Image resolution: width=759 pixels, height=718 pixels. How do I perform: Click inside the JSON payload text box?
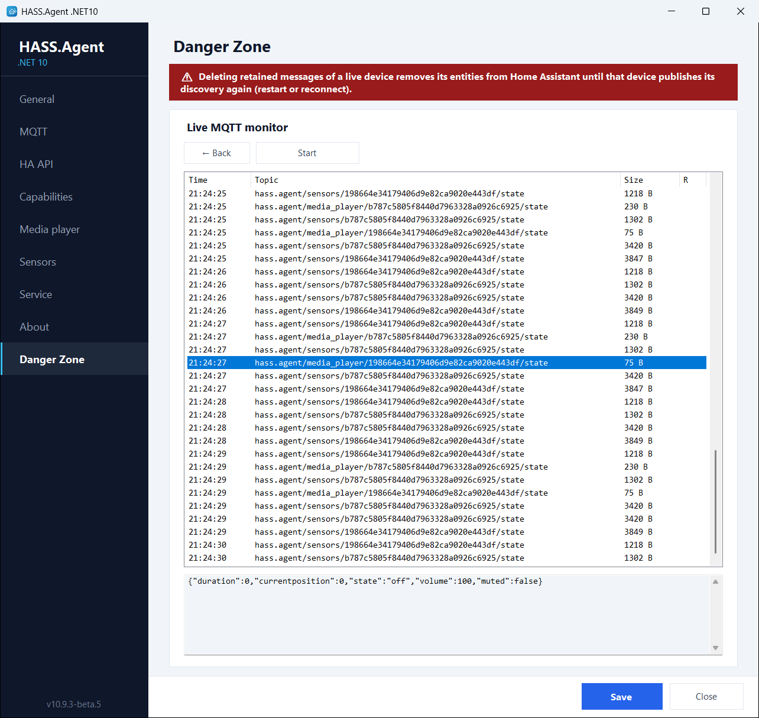pos(447,615)
